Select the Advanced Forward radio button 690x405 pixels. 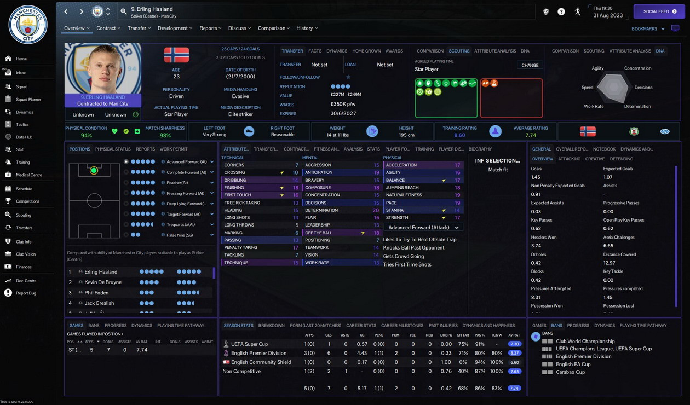127,162
